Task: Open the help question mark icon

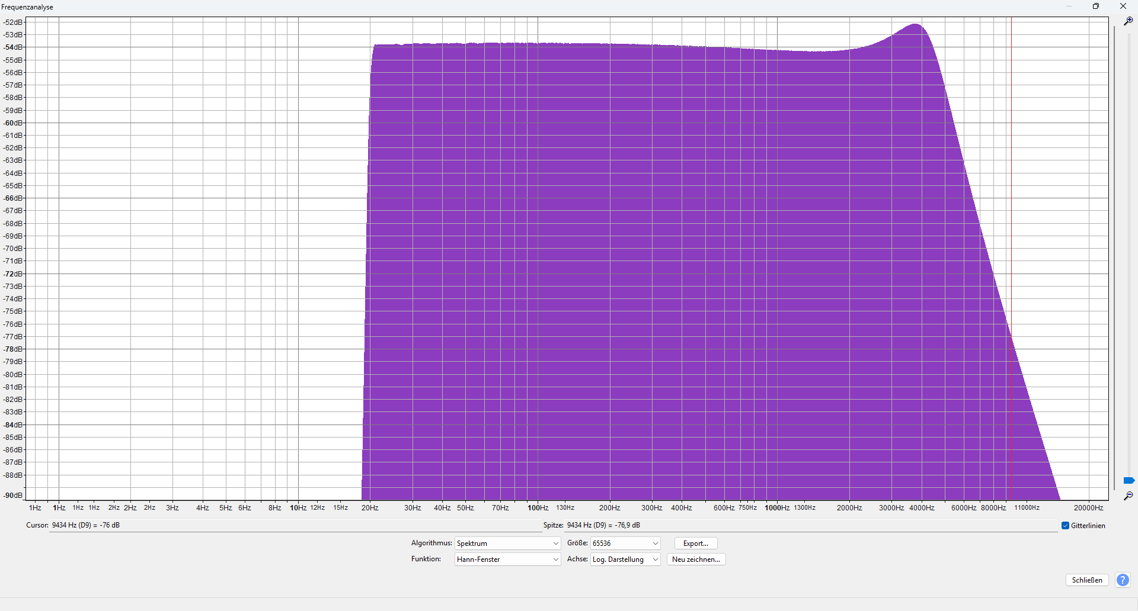Action: coord(1123,580)
